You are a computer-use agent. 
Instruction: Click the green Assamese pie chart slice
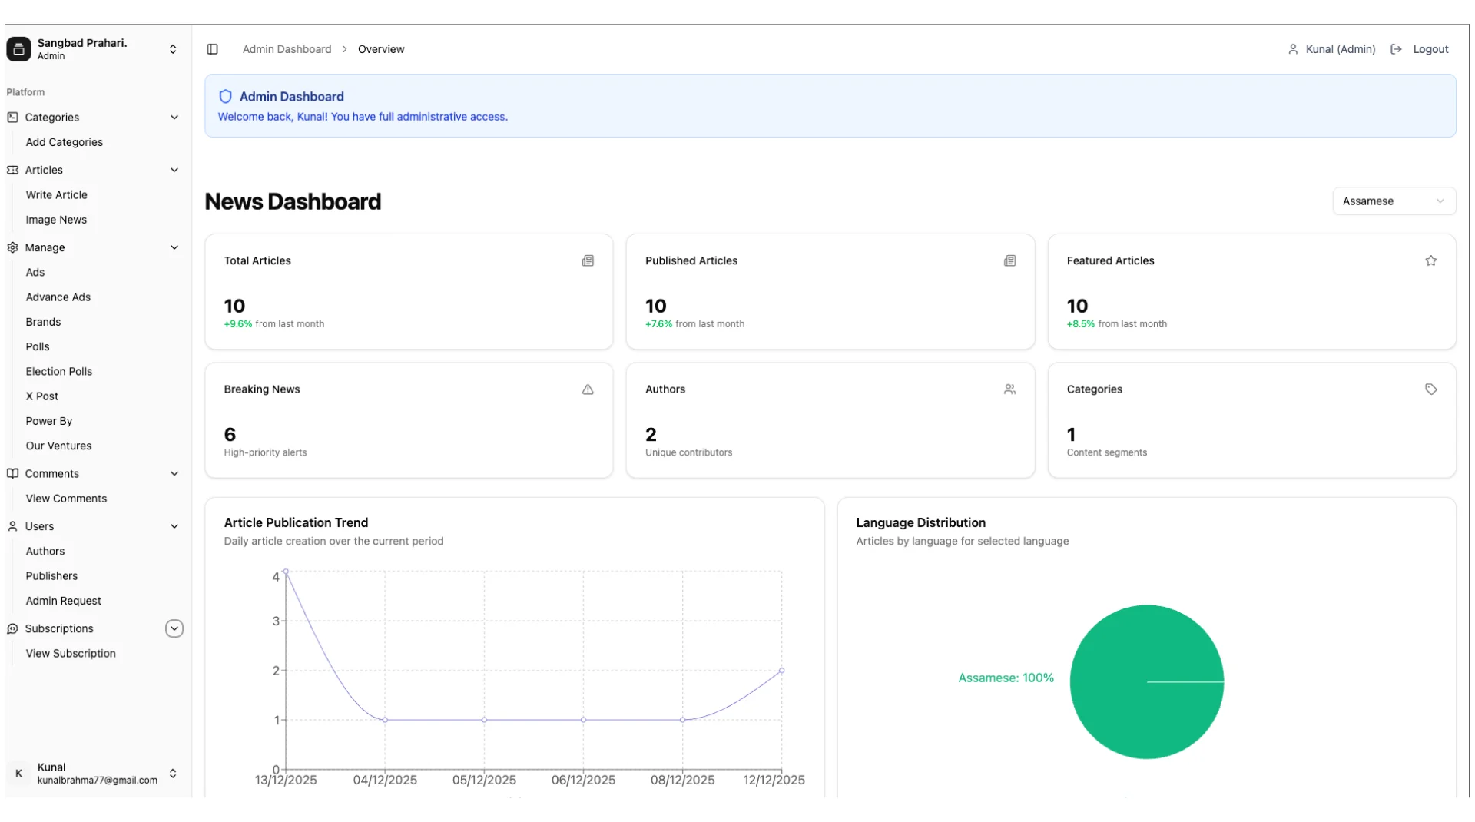point(1146,682)
